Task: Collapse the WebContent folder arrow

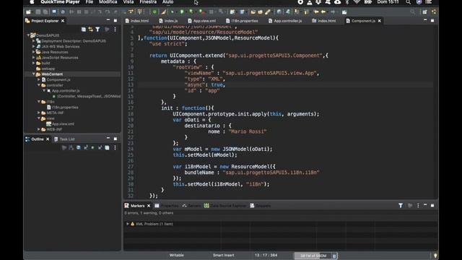Action: click(x=34, y=74)
